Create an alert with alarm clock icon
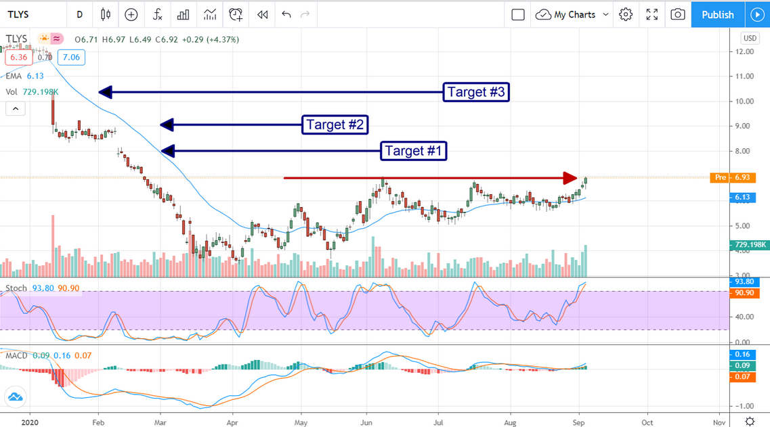Viewport: 770px width, 427px height. pyautogui.click(x=236, y=15)
